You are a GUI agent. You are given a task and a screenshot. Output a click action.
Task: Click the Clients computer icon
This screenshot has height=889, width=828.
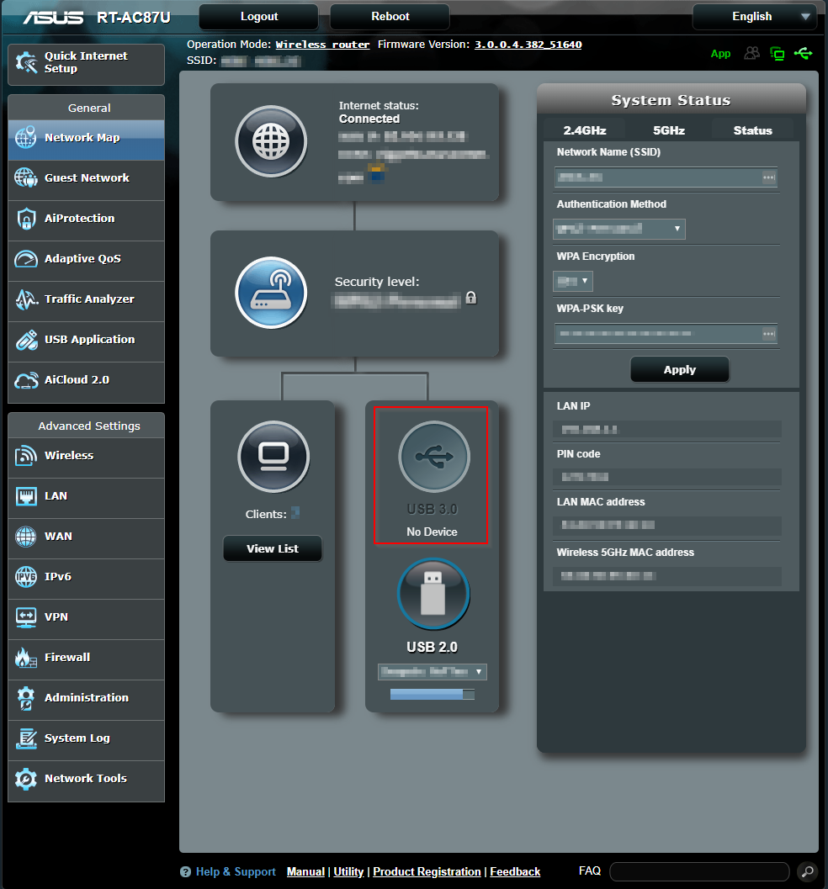[x=273, y=457]
